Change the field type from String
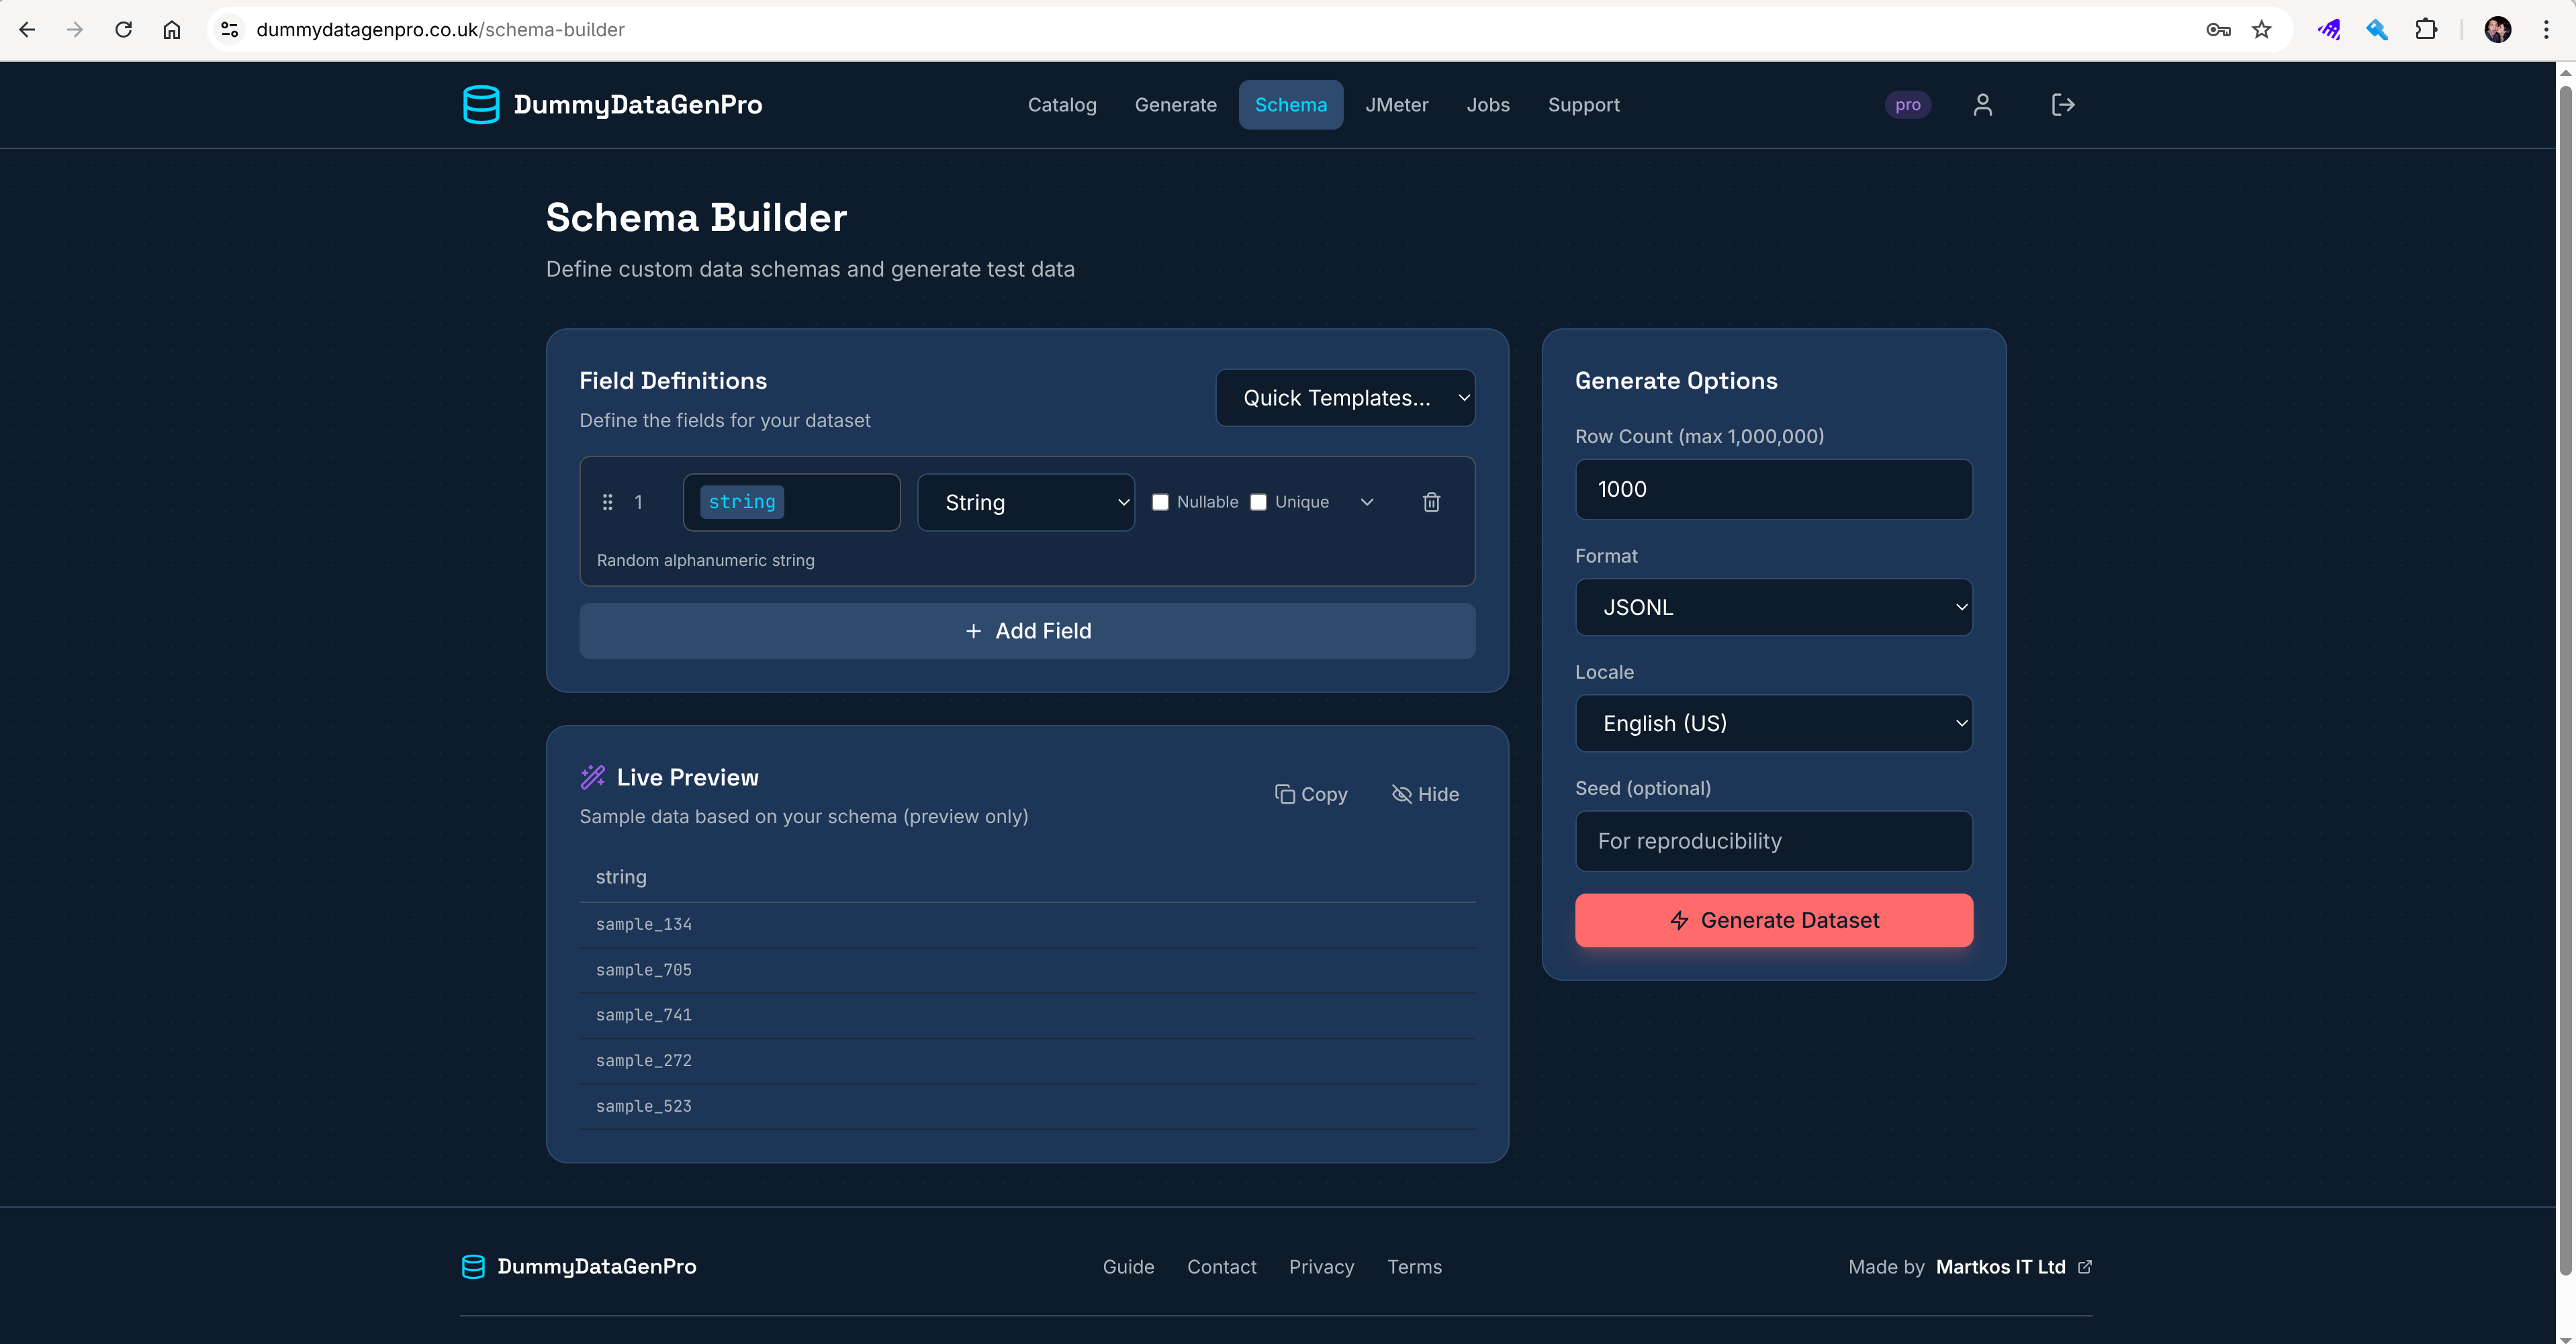The width and height of the screenshot is (2576, 1344). click(x=1026, y=502)
